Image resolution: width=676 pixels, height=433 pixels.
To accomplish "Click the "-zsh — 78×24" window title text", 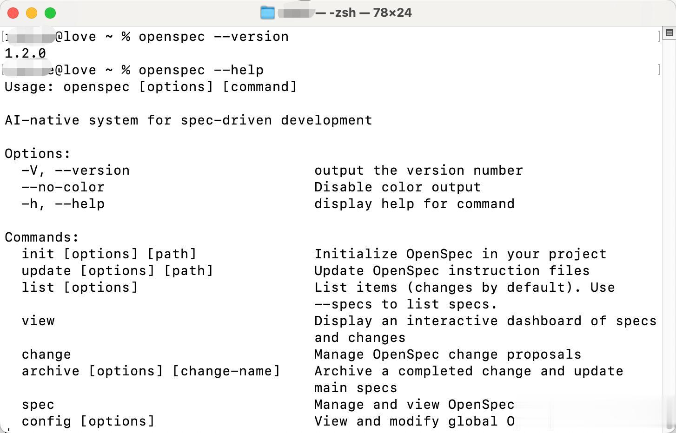I will coord(371,13).
